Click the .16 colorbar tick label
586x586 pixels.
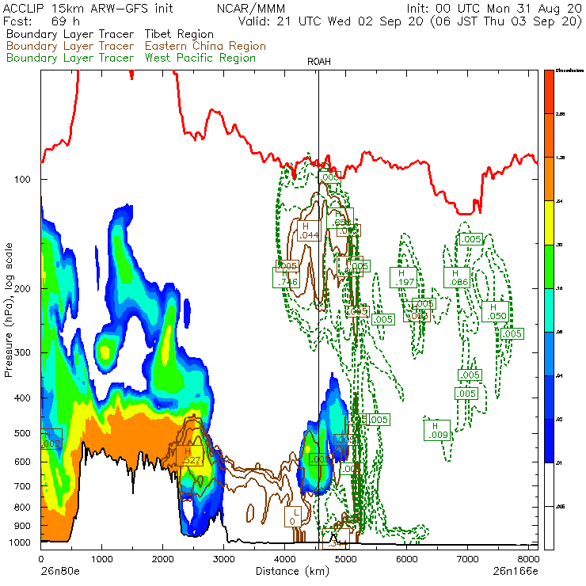coord(559,288)
